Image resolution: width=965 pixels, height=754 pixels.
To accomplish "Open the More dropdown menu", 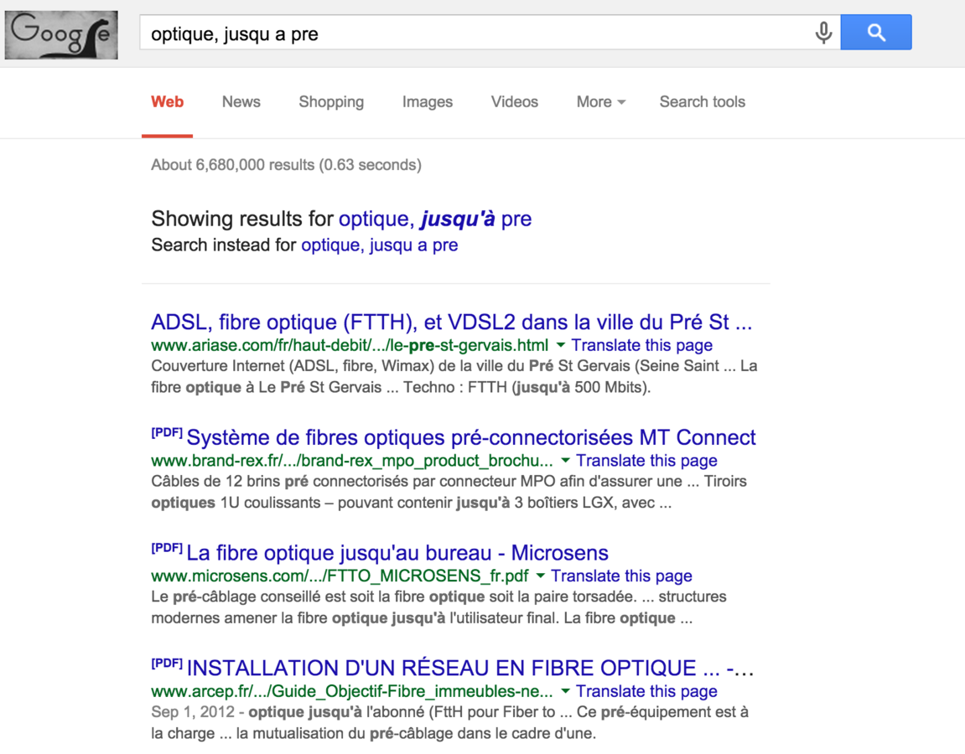I will point(600,101).
